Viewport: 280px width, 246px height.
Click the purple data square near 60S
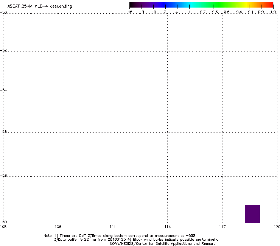click(x=252, y=214)
